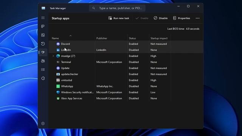The height and width of the screenshot is (136, 242).
Task: Click the search magnifier icon
Action: [x=93, y=8]
